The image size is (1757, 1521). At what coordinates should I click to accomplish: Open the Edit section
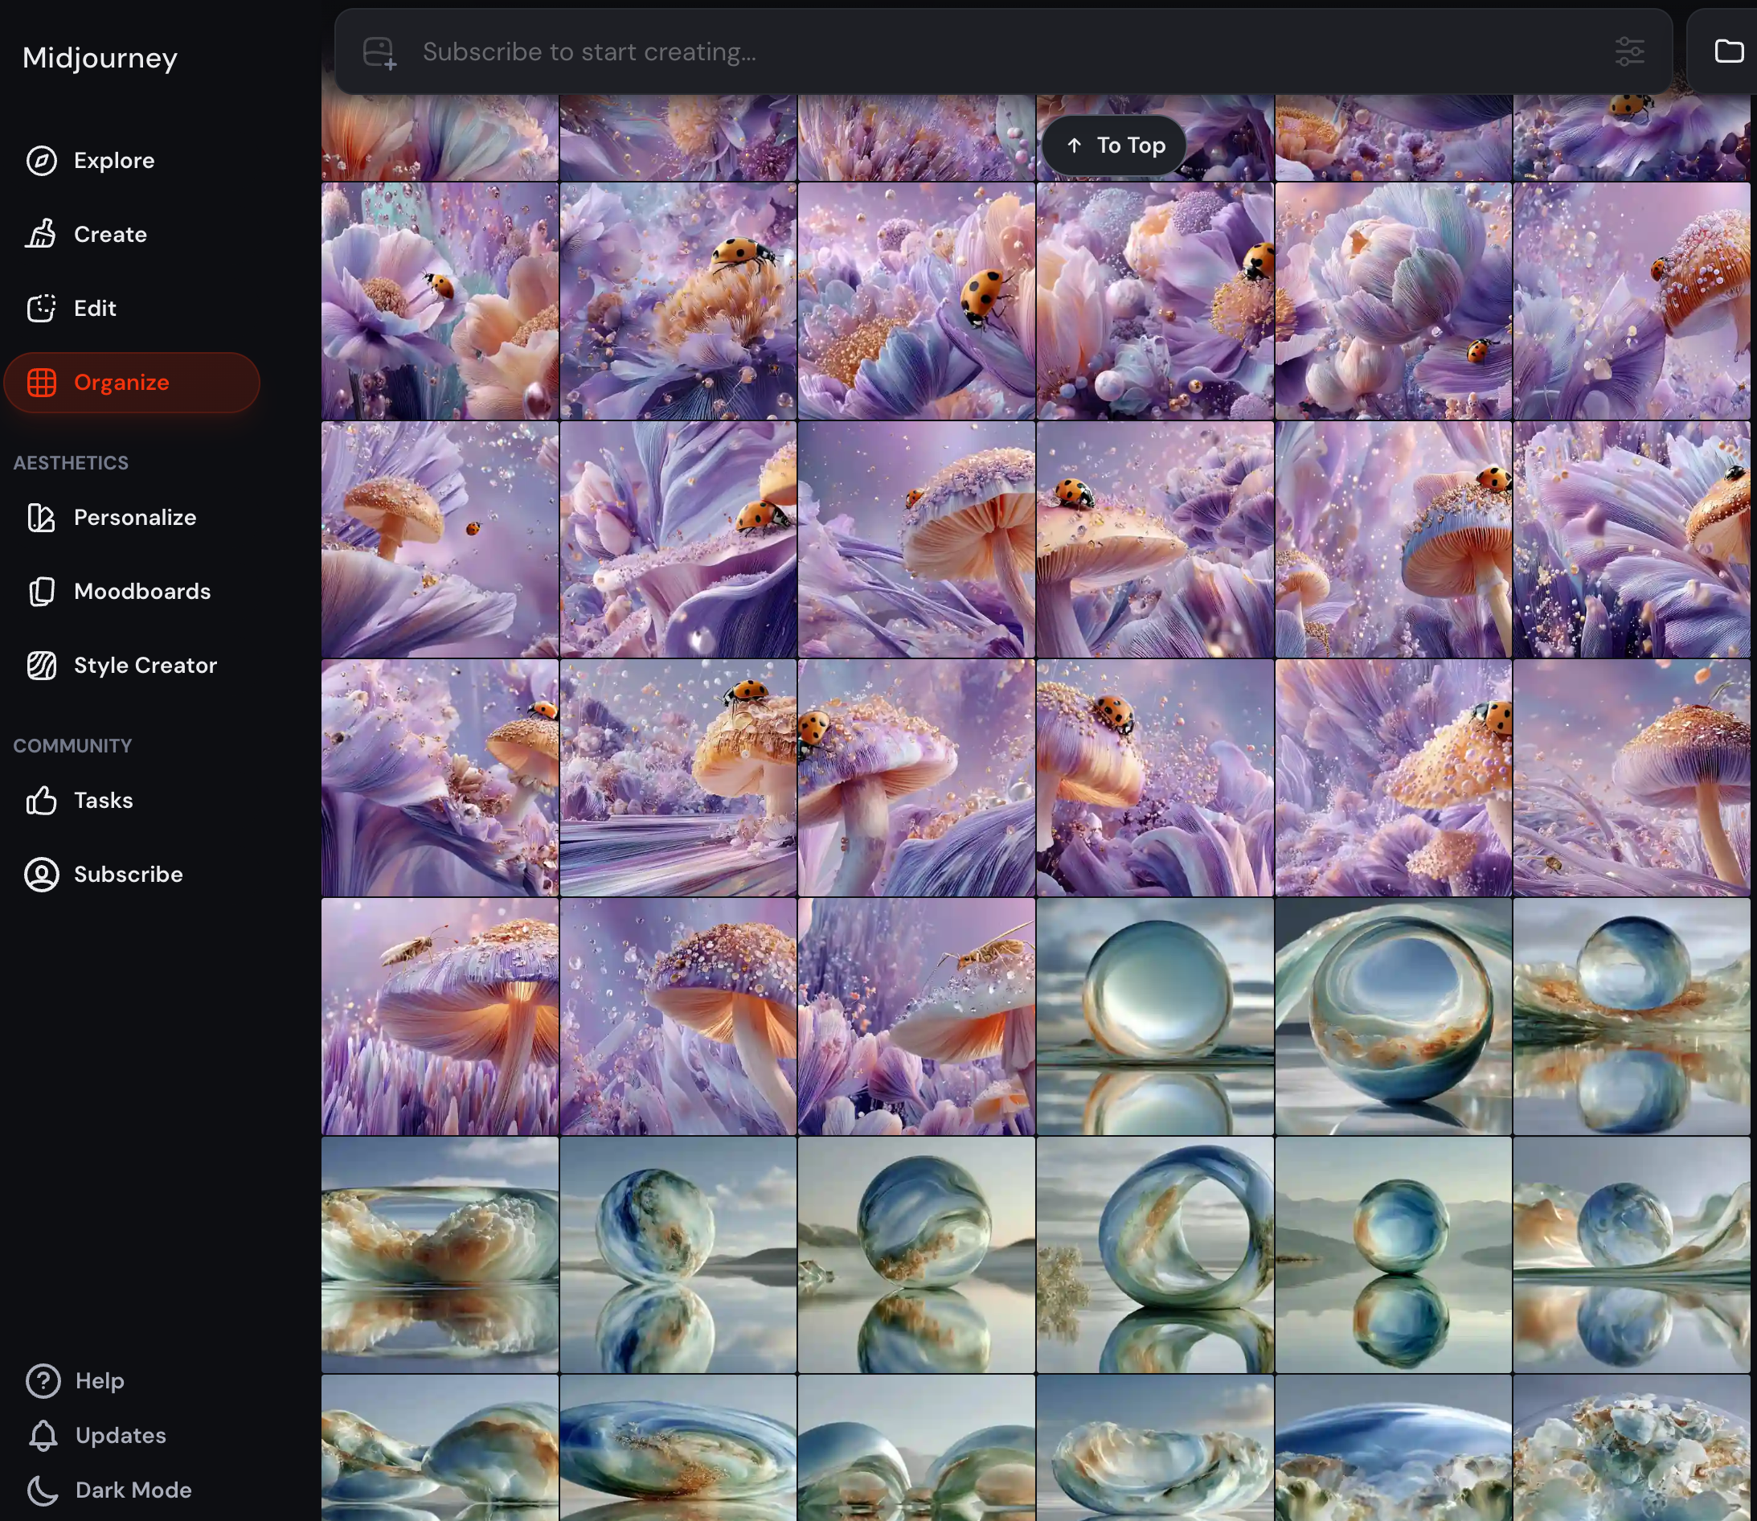(95, 308)
